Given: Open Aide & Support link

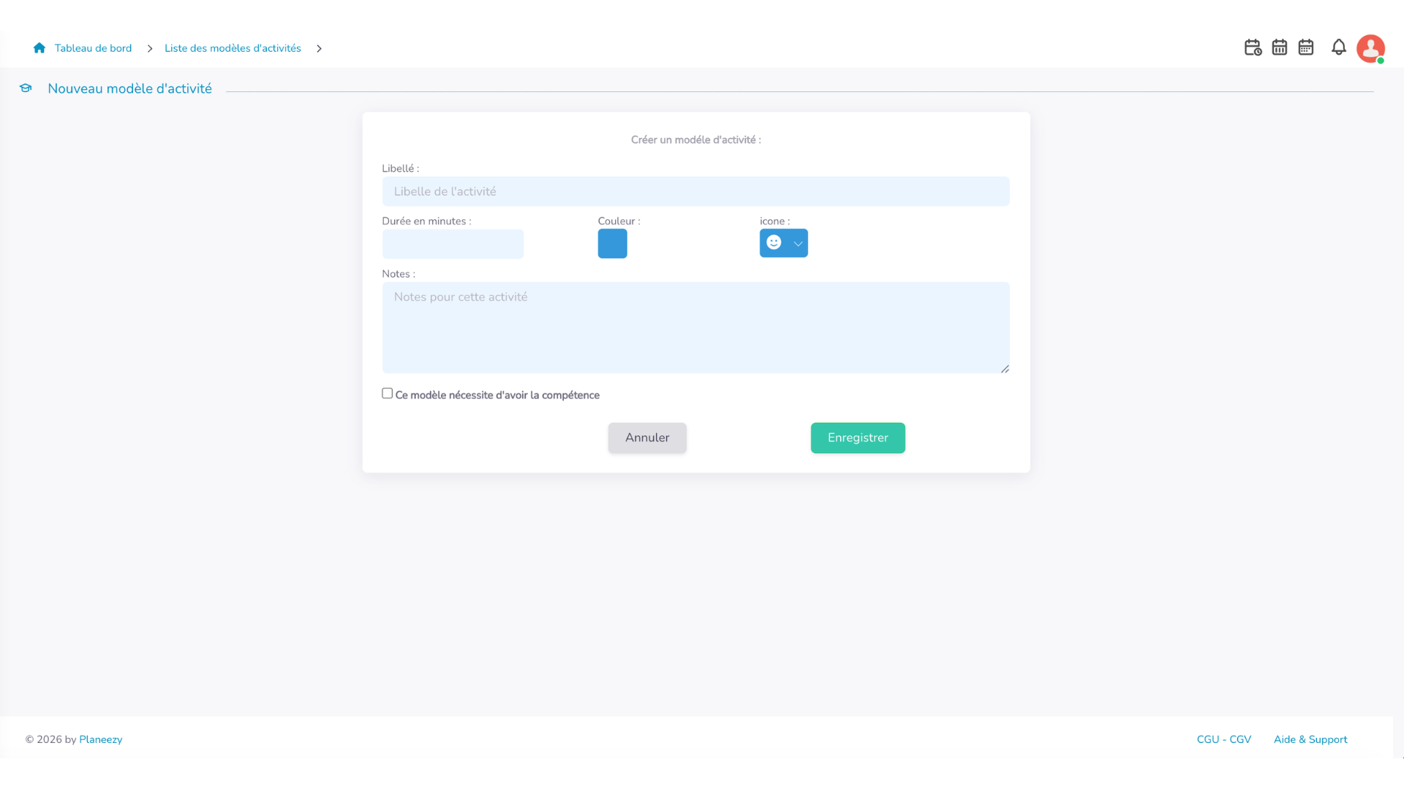Looking at the screenshot, I should 1310,739.
